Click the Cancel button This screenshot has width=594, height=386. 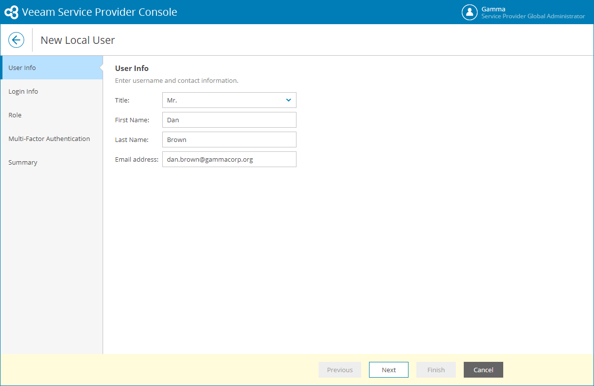(x=483, y=370)
